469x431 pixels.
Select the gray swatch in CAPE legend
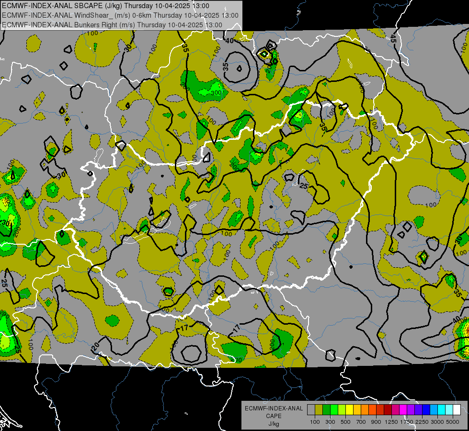tap(311, 410)
